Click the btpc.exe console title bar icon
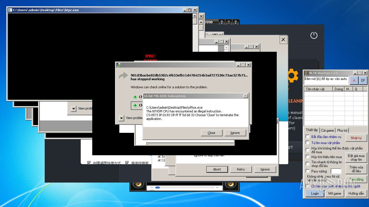369x207 pixels. click(x=10, y=10)
